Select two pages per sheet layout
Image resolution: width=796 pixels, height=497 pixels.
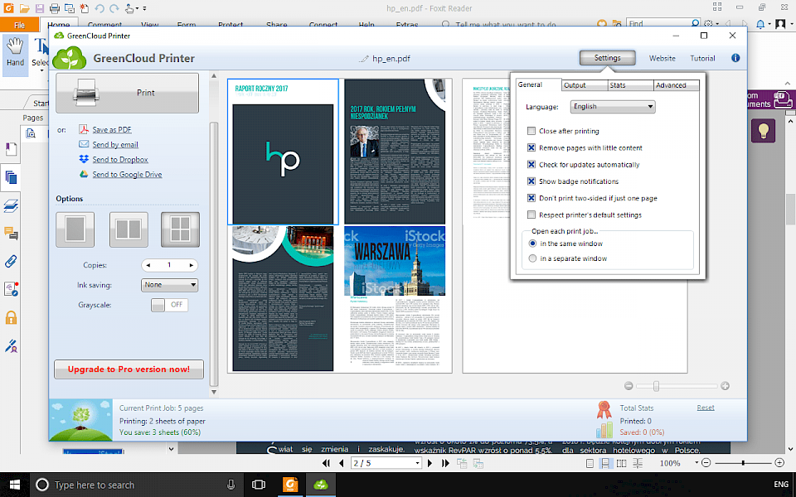point(129,229)
